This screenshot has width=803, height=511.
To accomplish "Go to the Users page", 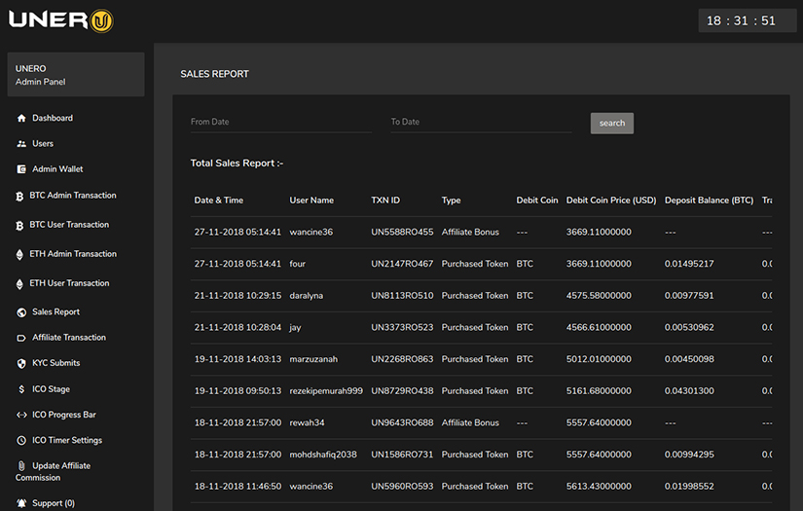I will pos(43,143).
